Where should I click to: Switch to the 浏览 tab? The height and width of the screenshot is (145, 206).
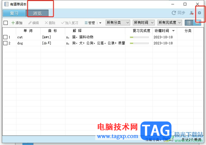point(37,13)
